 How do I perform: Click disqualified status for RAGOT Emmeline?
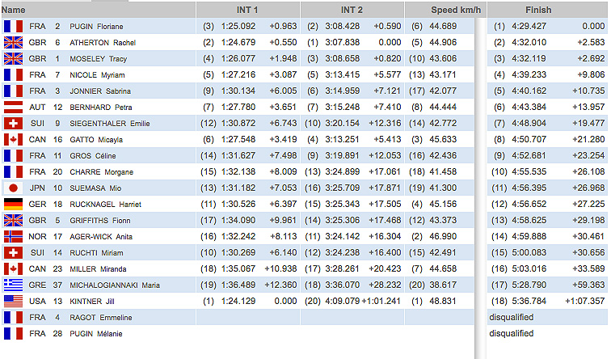click(511, 317)
